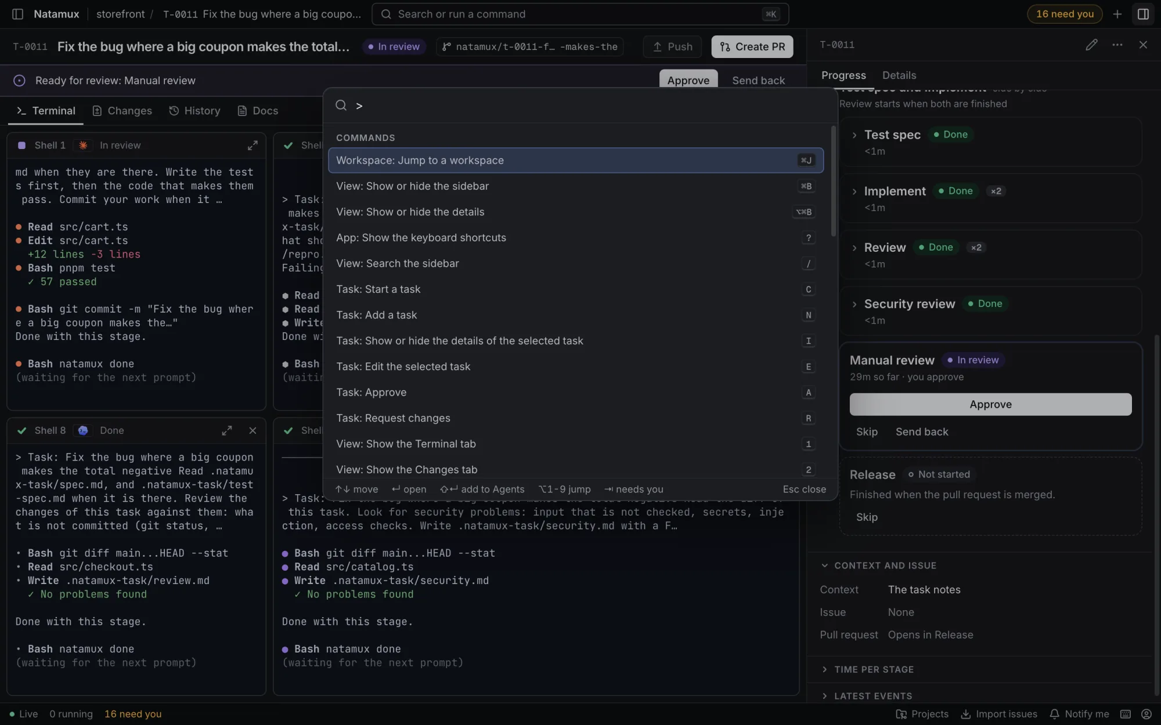Select 'Task: Request changes' command
Viewport: 1161px width, 725px height.
[x=576, y=418]
